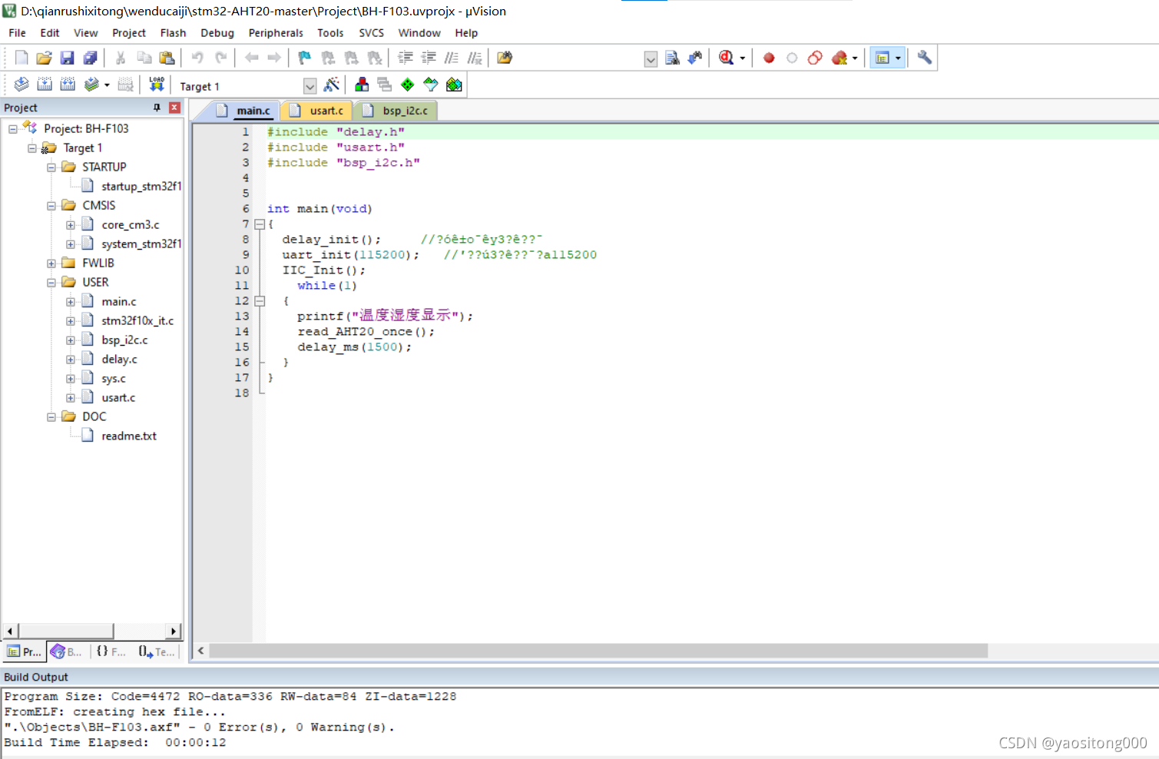Image resolution: width=1159 pixels, height=759 pixels.
Task: Click the New file icon
Action: pos(22,58)
